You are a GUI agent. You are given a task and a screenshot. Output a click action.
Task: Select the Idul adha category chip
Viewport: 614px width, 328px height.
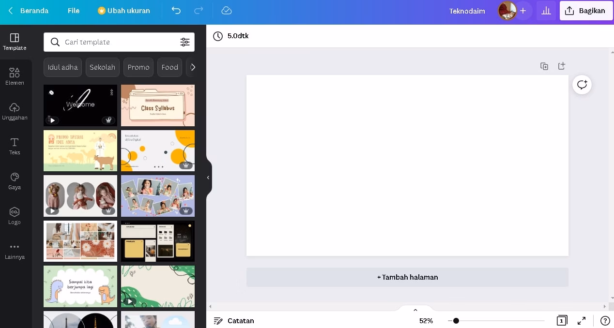pyautogui.click(x=62, y=67)
